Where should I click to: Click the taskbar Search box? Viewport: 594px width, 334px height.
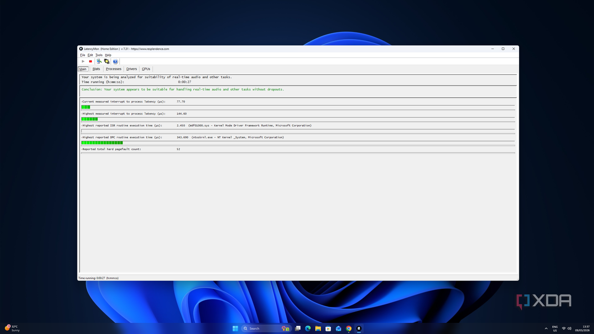[x=266, y=328]
